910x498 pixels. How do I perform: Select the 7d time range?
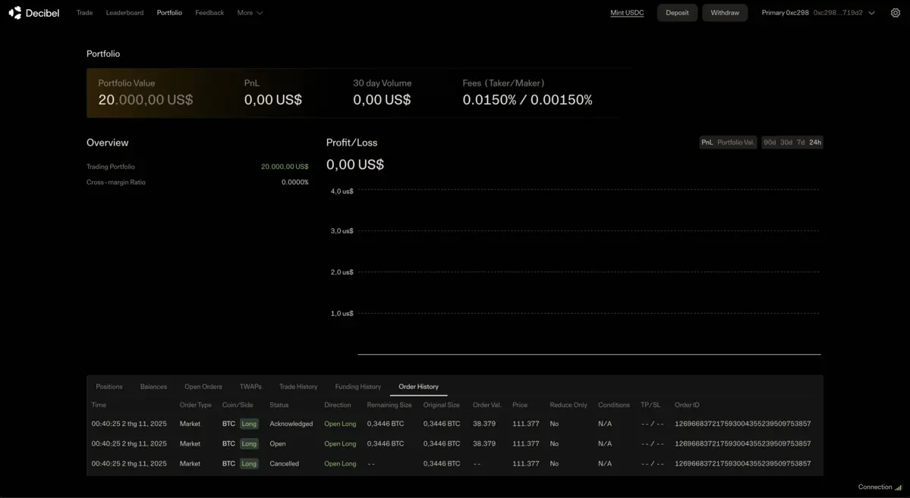click(801, 143)
